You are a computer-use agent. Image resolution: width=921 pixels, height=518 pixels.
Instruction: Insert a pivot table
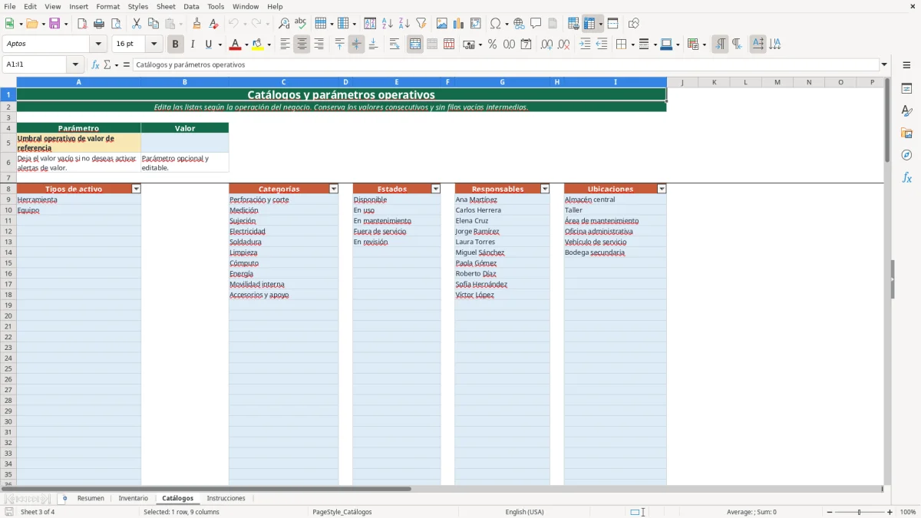476,24
